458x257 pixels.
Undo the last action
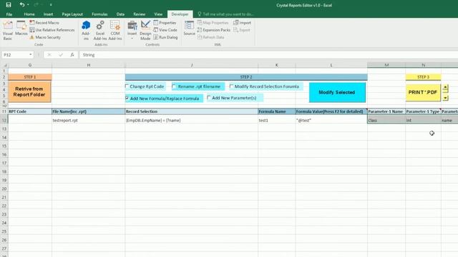click(x=22, y=5)
